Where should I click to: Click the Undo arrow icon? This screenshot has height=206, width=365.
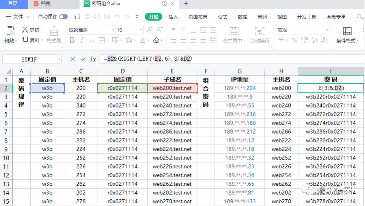[x=117, y=17]
